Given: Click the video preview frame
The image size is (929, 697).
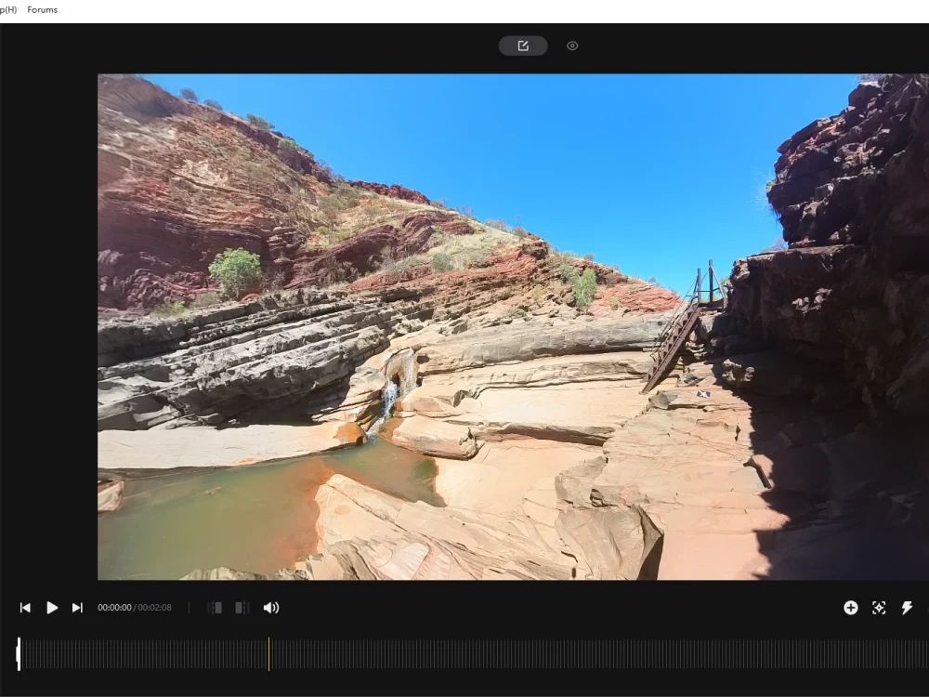Looking at the screenshot, I should tap(513, 326).
